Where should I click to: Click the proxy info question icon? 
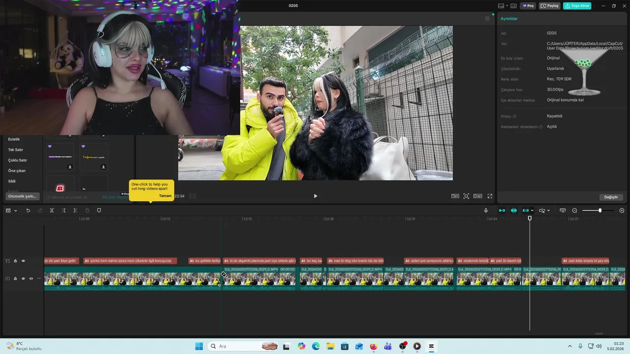(x=514, y=117)
